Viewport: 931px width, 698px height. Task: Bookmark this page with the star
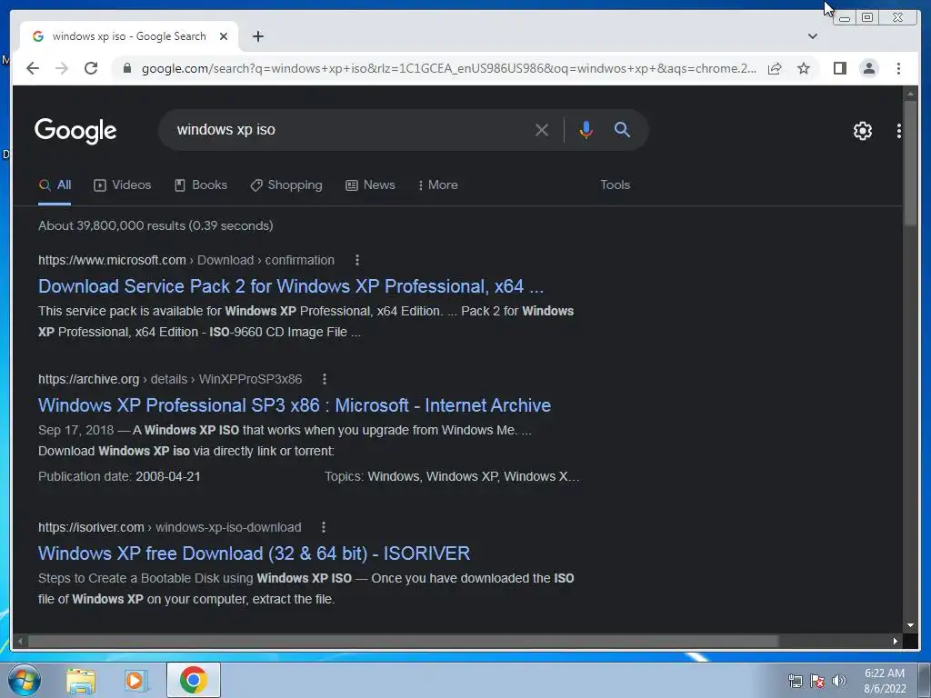point(804,68)
